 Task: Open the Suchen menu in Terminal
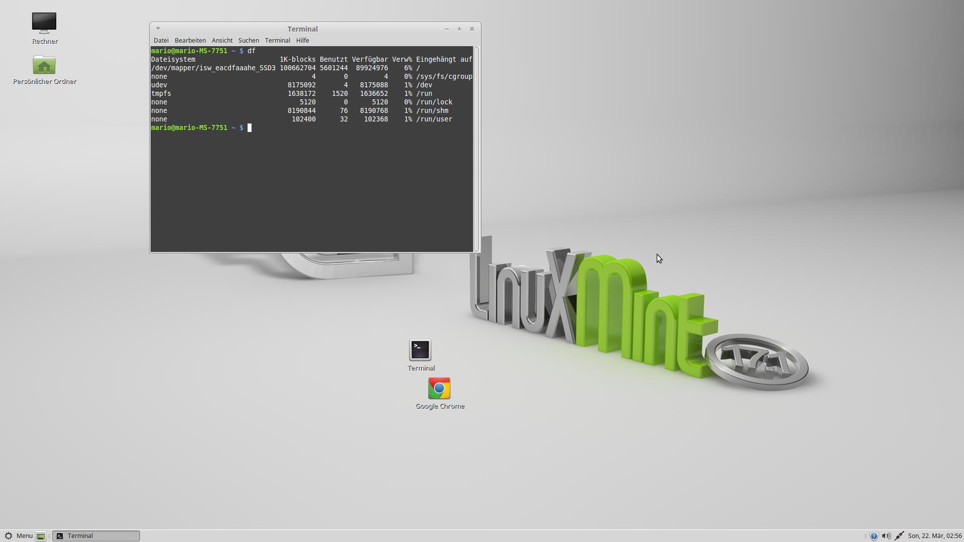(x=249, y=40)
